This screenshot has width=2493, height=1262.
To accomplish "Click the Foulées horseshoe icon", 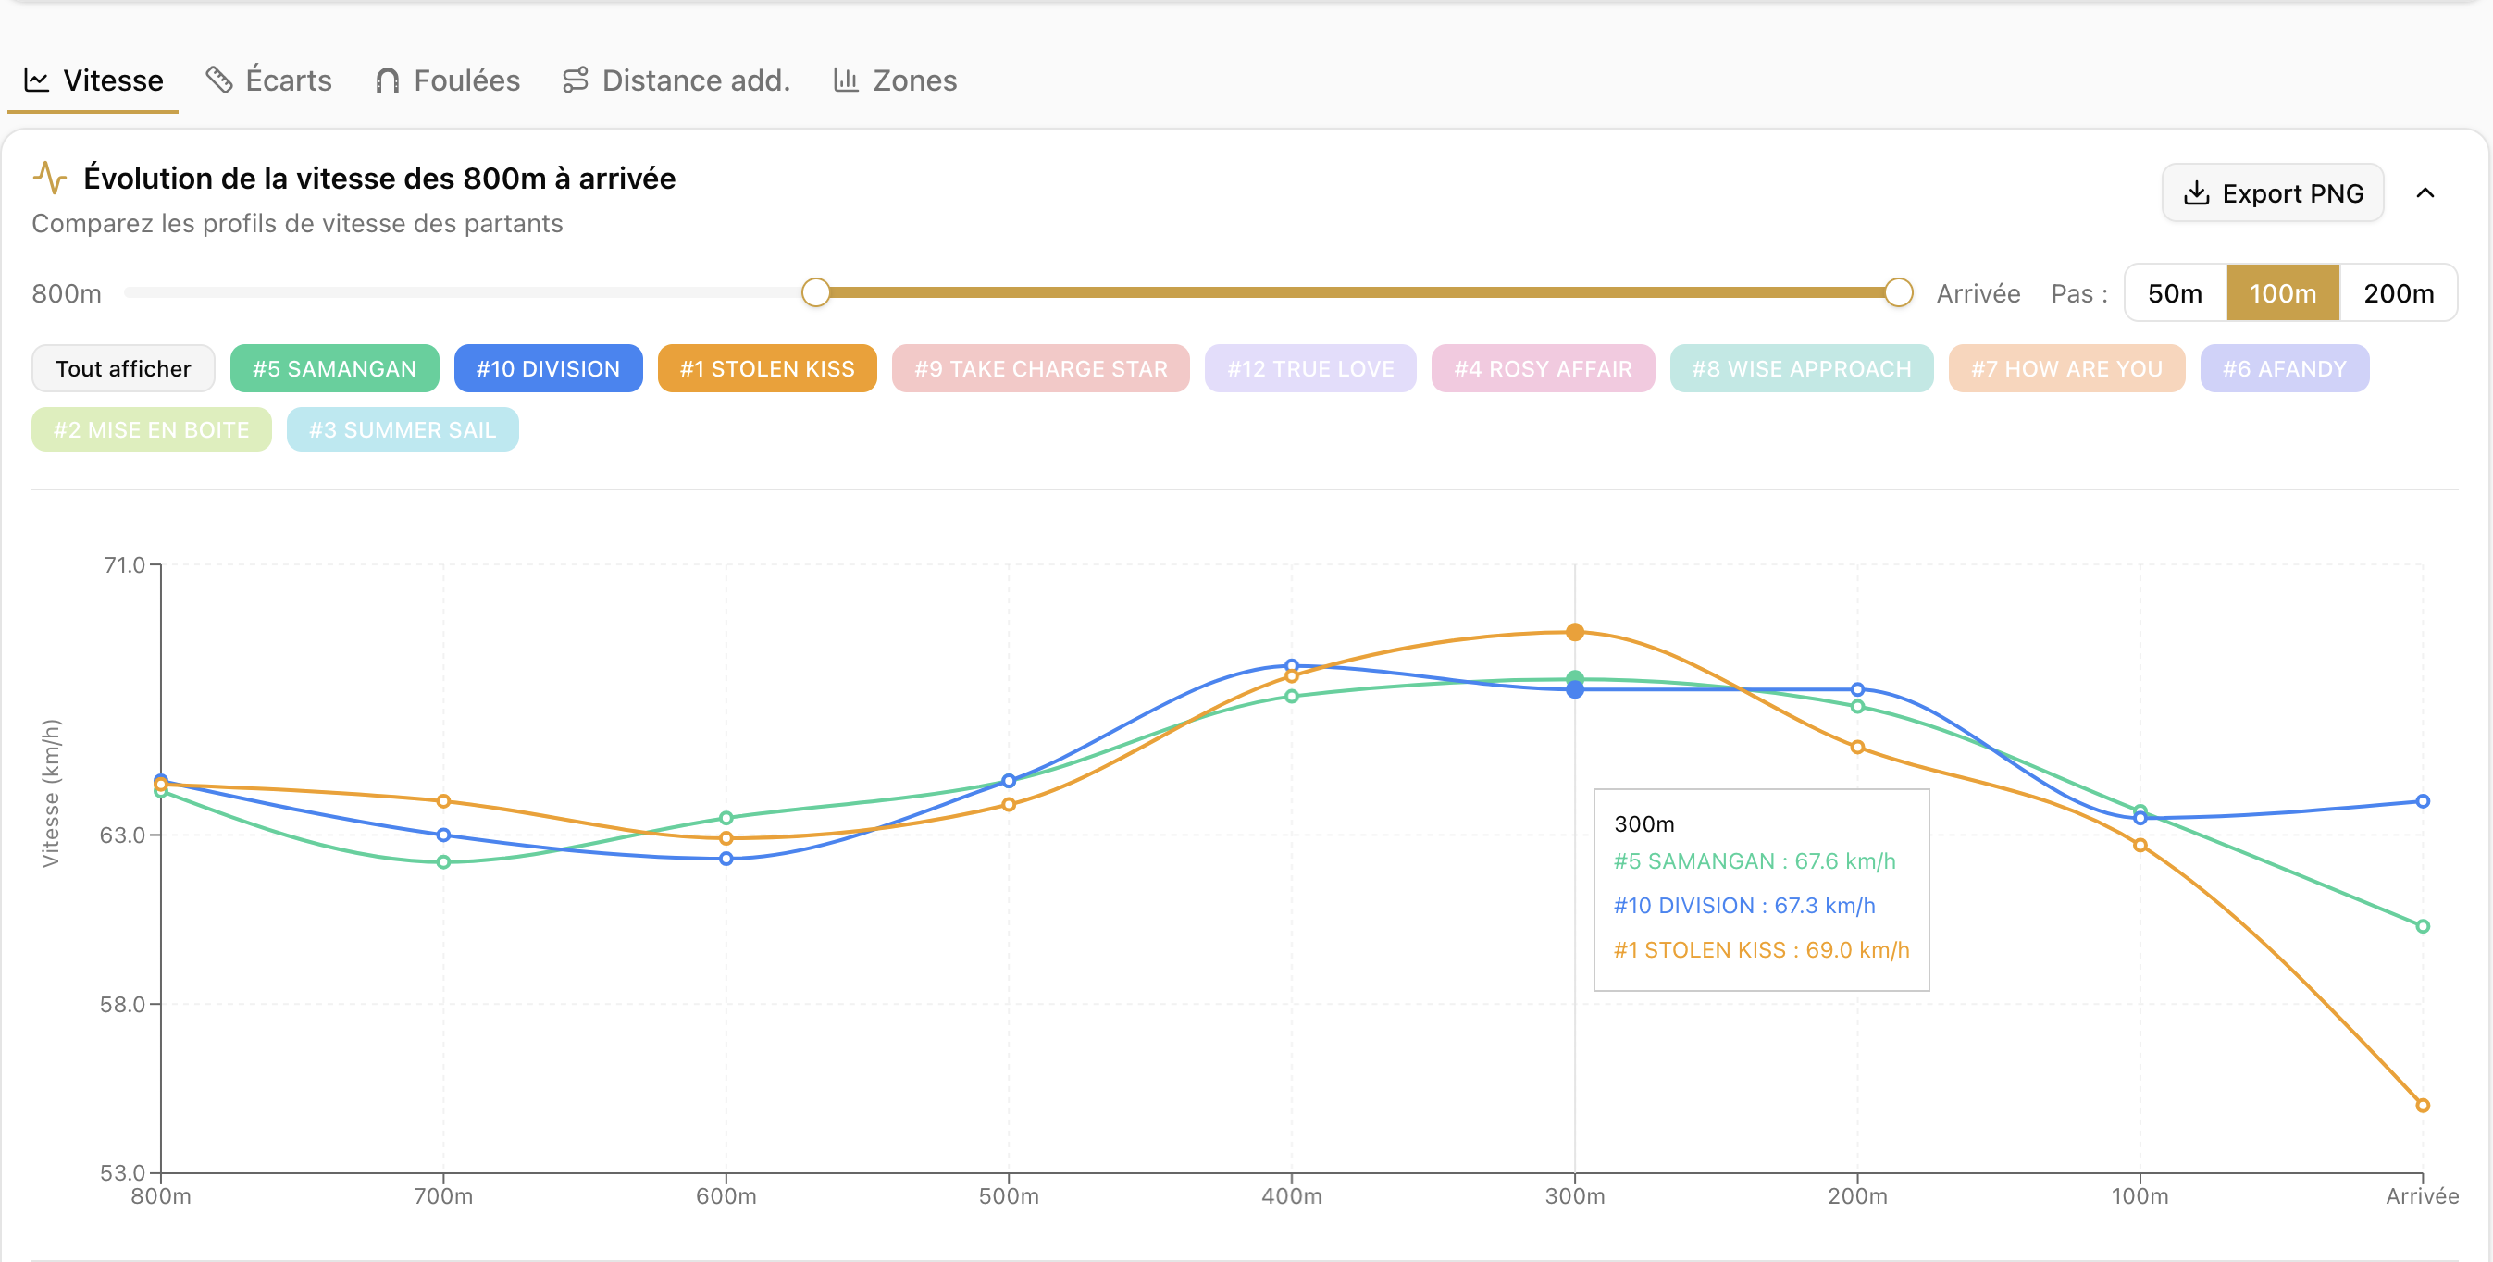I will click(x=387, y=80).
